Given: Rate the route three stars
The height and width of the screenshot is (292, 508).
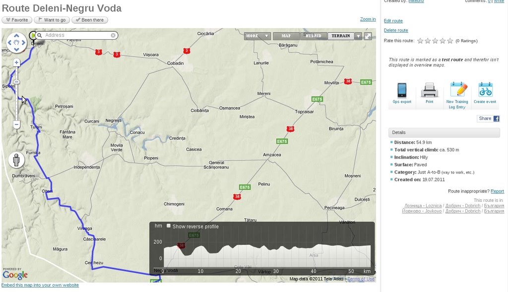Looking at the screenshot, I should 435,41.
